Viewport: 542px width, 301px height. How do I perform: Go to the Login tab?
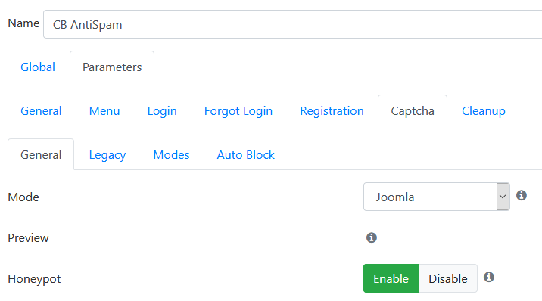coord(162,111)
